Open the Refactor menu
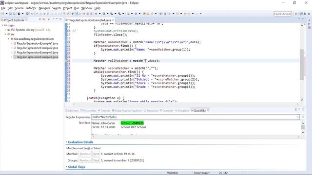This screenshot has height=175, width=312. tap(31, 8)
